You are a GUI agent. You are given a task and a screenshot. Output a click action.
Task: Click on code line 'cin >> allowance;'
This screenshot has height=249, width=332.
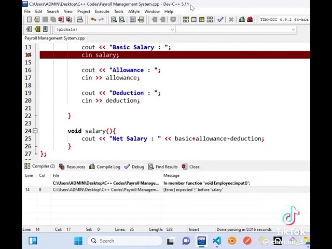click(x=110, y=78)
